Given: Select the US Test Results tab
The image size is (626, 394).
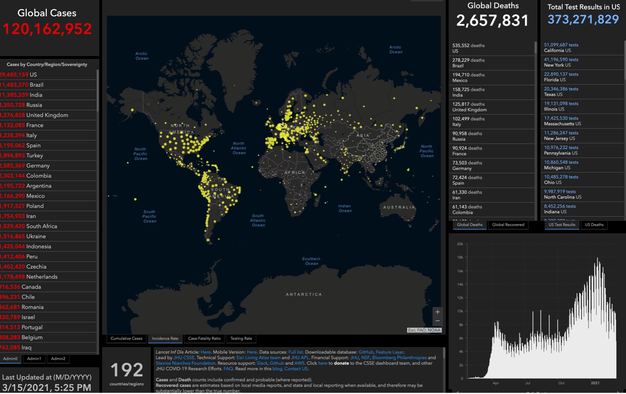Looking at the screenshot, I should click(562, 224).
